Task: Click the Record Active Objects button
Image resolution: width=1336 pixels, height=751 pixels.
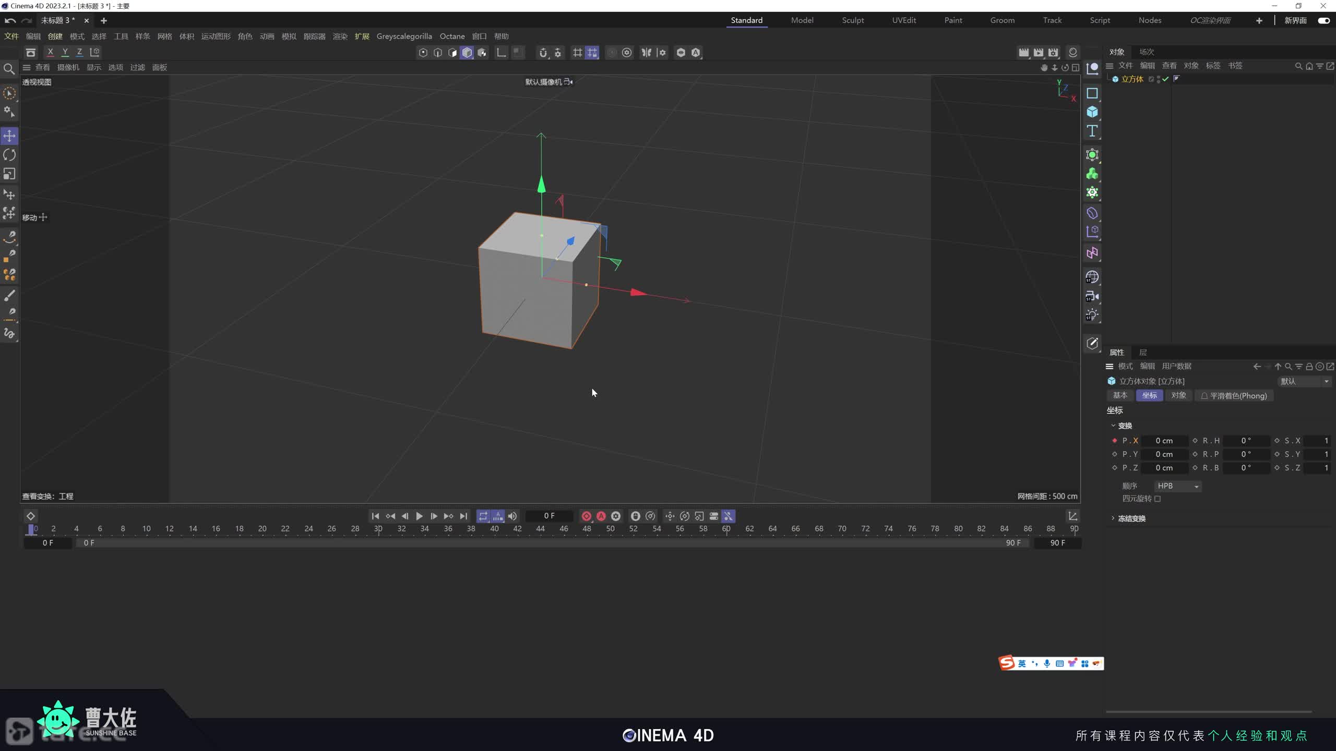Action: coord(587,516)
